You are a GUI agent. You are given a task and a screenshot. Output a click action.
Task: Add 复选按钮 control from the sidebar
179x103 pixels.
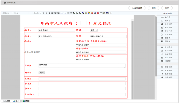pos(168,28)
